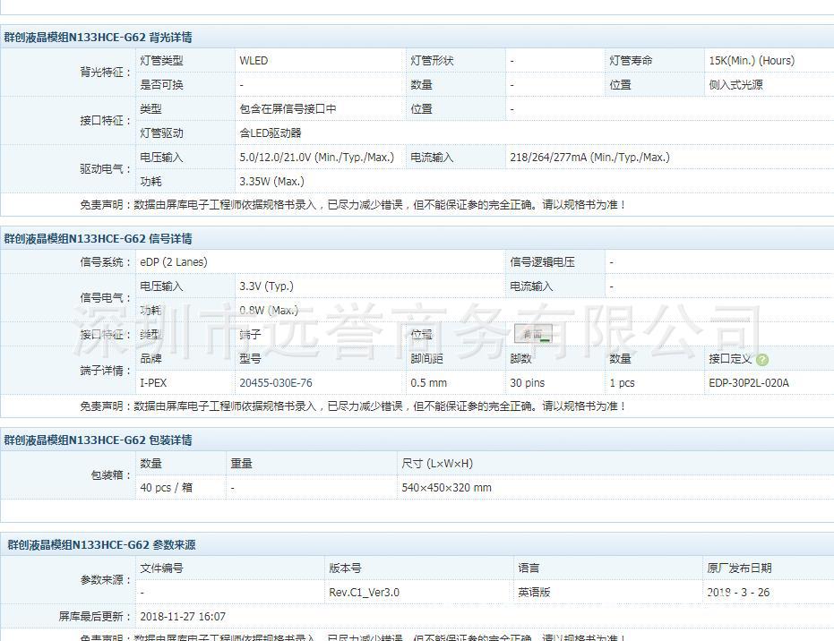The image size is (834, 641).
Task: Select the 语言 column header
Action: point(529,568)
